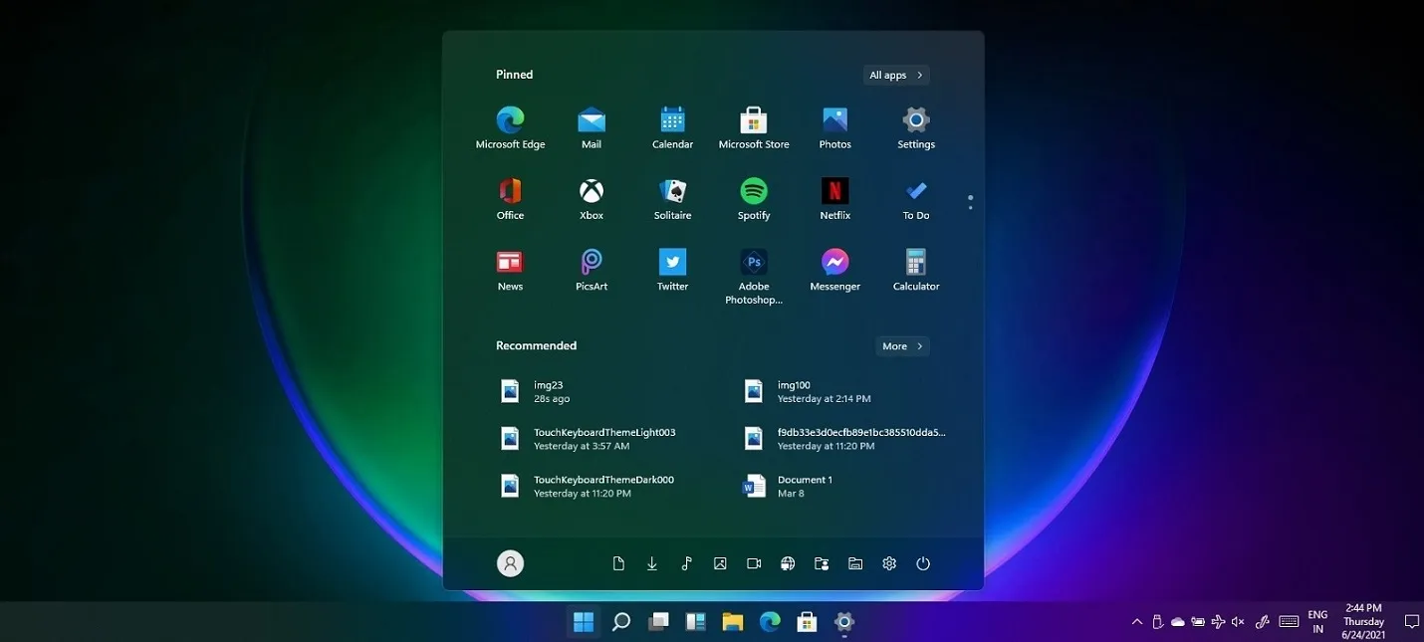Open the touch keyboard from the tray
This screenshot has width=1424, height=642.
point(1289,622)
